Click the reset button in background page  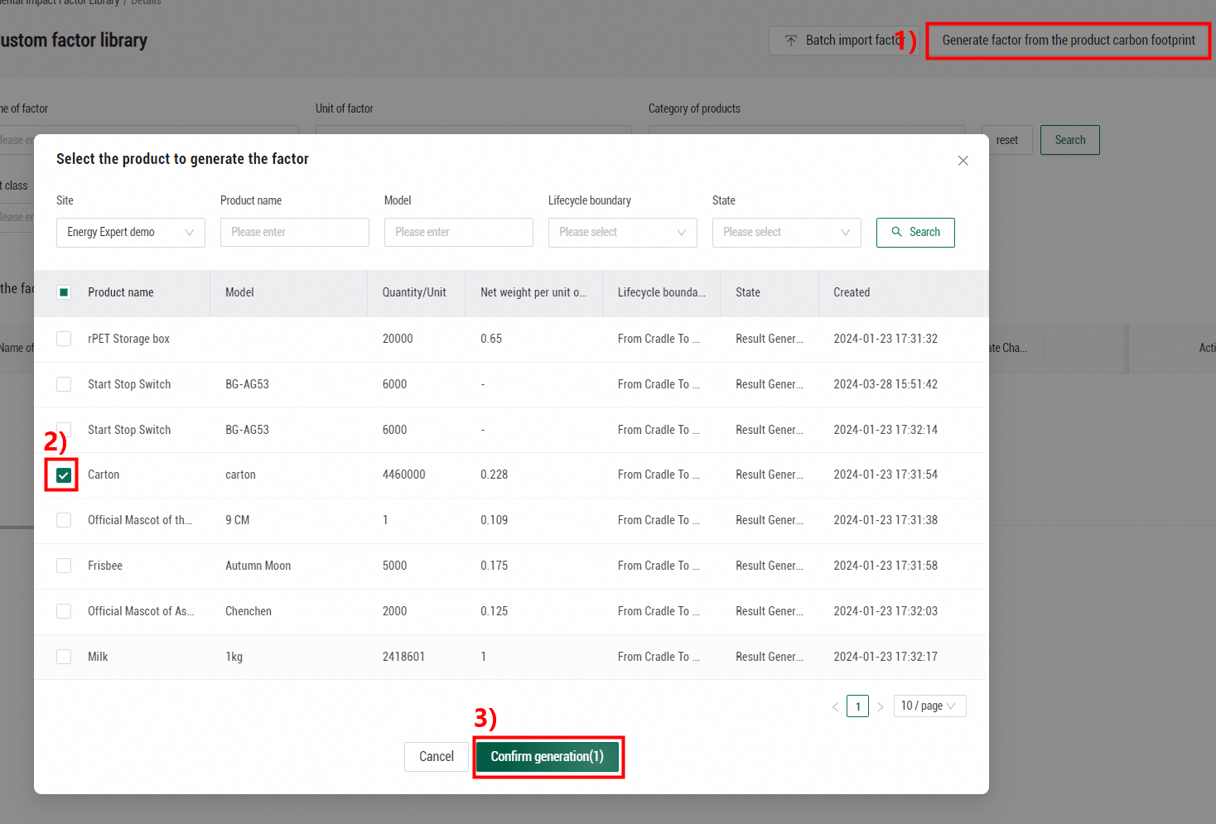[x=1007, y=140]
